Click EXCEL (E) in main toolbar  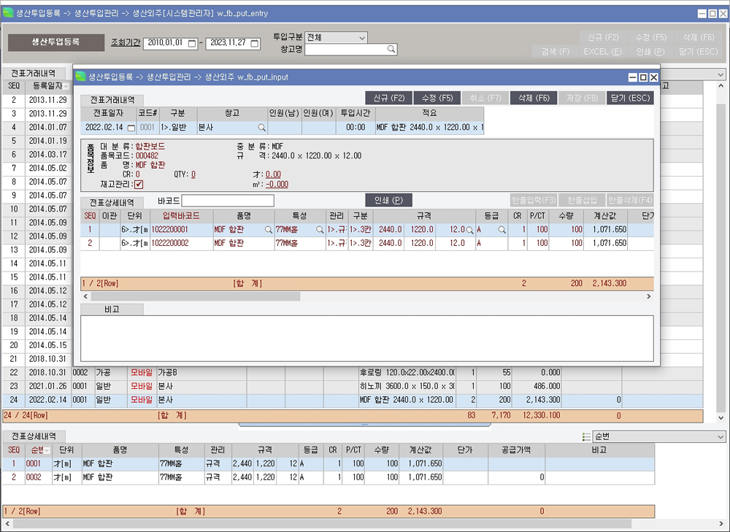coord(603,52)
